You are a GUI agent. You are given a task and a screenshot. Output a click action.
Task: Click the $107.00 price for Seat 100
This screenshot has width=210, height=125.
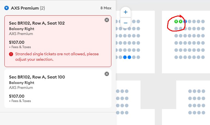point(17,96)
